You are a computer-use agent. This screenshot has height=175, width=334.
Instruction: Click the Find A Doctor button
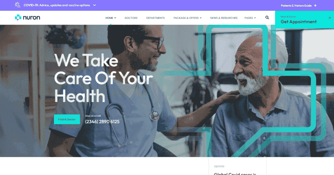tap(67, 119)
